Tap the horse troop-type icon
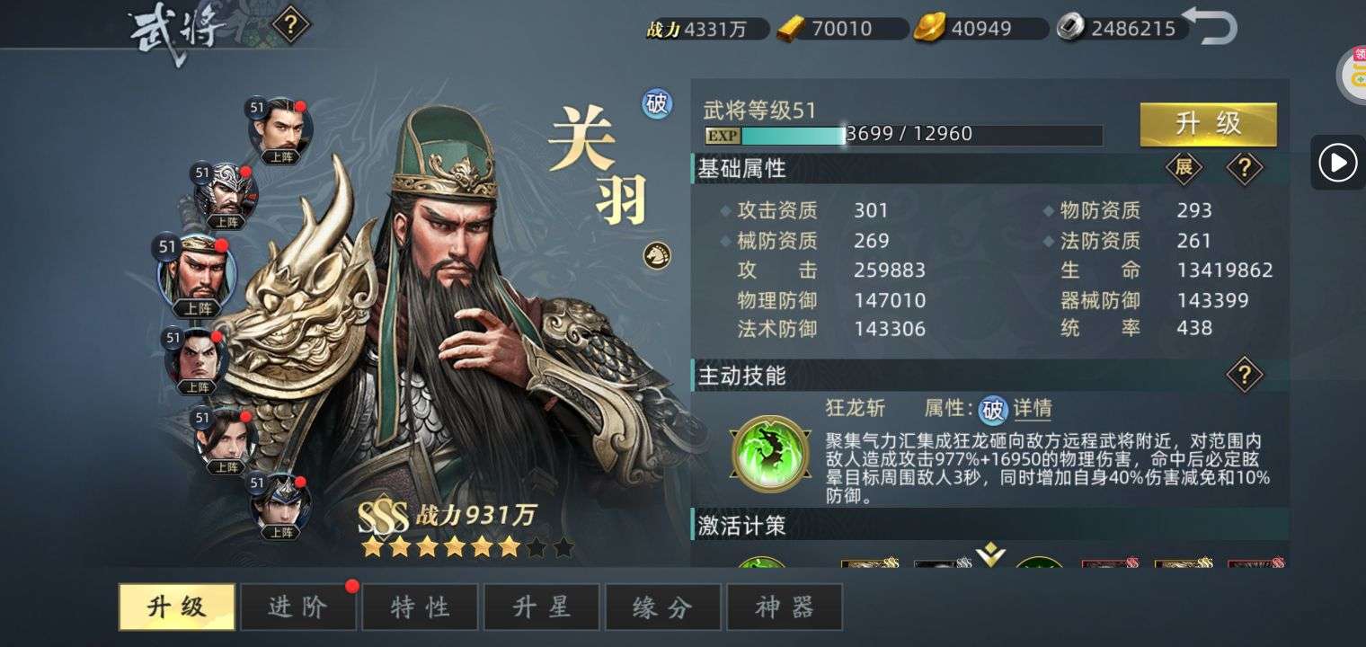The image size is (1366, 647). 657,255
